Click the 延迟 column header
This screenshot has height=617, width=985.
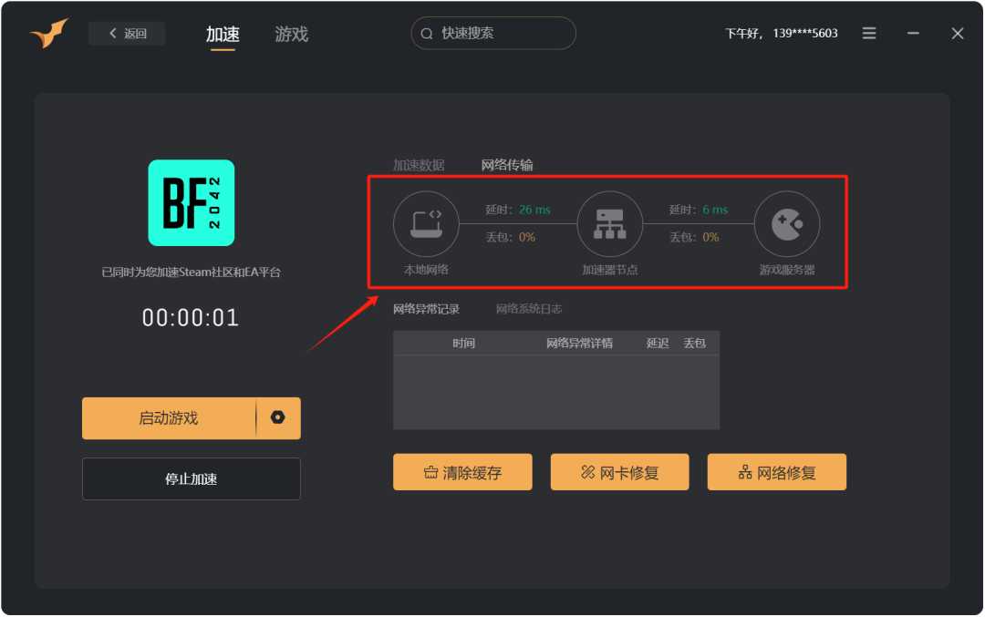pyautogui.click(x=658, y=344)
